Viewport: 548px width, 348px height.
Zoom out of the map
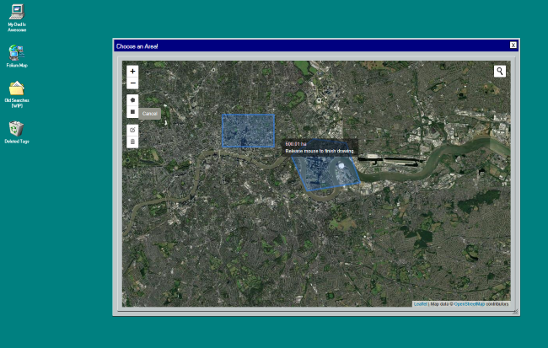(132, 83)
